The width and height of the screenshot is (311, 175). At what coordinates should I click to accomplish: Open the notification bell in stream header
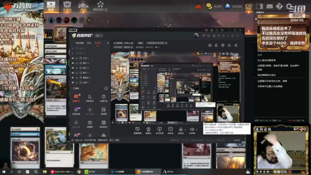229,45
